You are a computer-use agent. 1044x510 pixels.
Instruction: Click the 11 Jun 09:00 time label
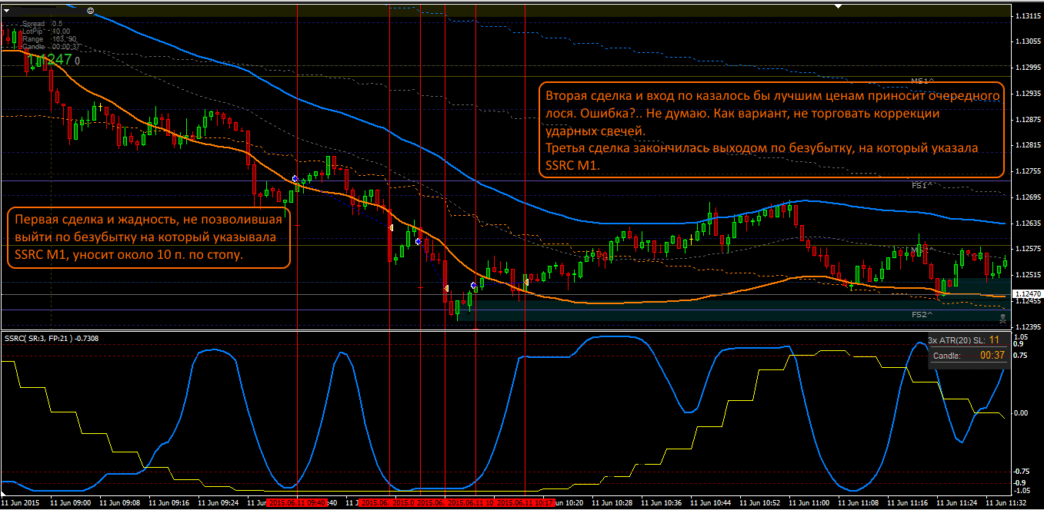point(70,503)
